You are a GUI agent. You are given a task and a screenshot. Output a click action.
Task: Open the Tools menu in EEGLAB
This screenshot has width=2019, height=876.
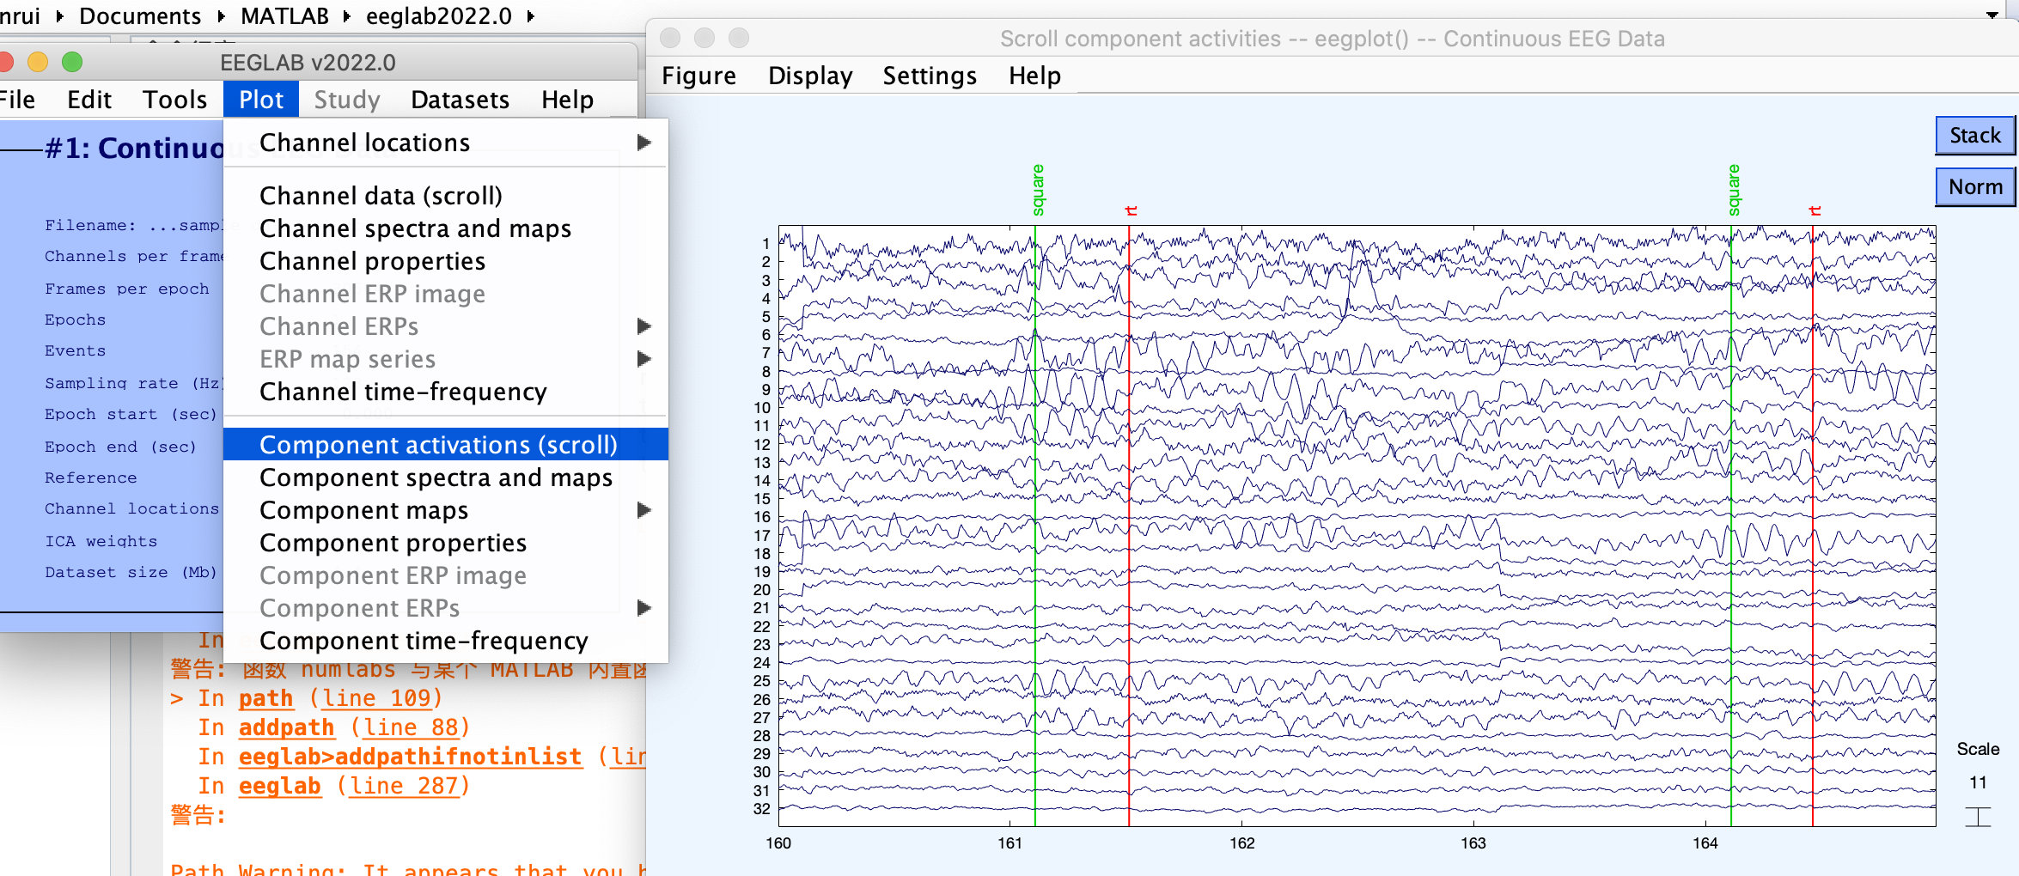click(174, 100)
